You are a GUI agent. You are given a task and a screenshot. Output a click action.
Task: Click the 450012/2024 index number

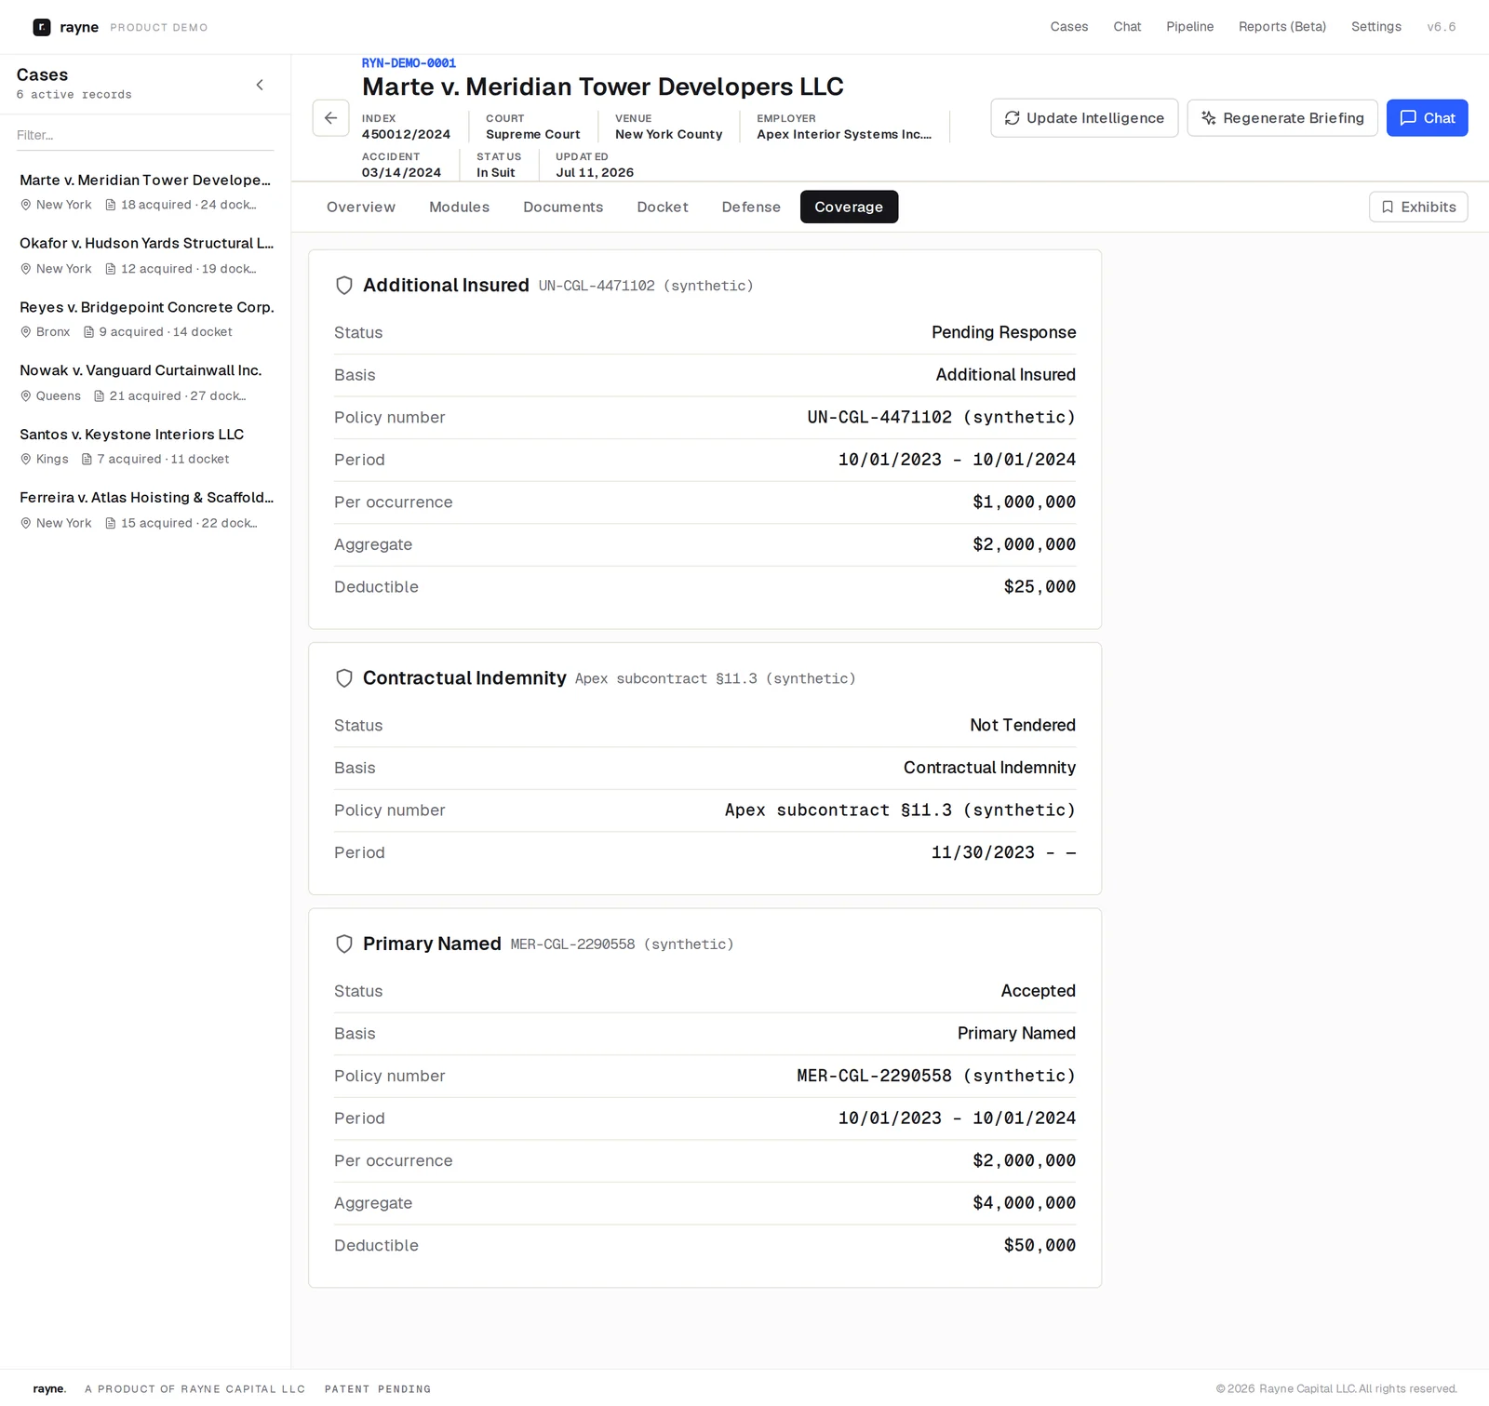coord(406,134)
